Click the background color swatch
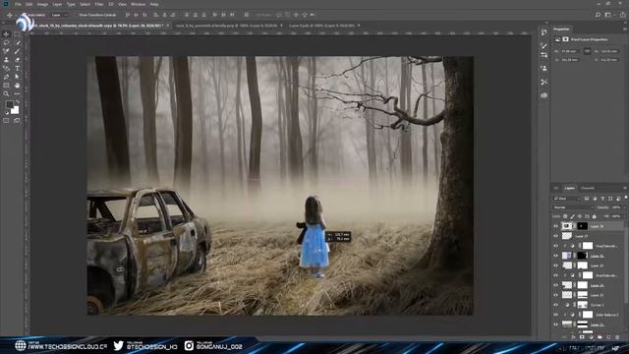The width and height of the screenshot is (629, 354). pos(16,110)
